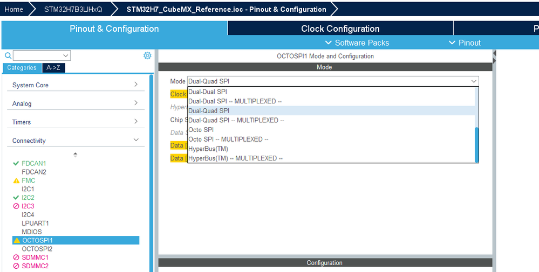Select the highlighted Dual-Quad SPI option
539x272 pixels.
point(331,111)
